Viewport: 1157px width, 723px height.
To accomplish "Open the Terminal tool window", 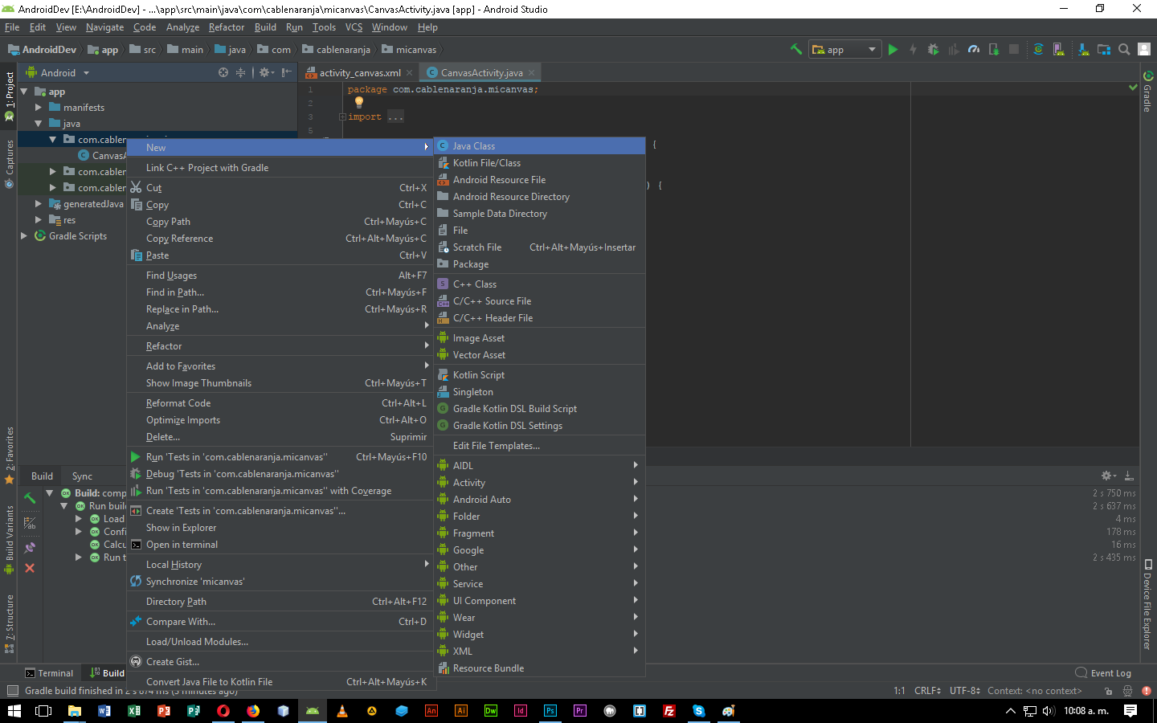I will click(x=49, y=673).
